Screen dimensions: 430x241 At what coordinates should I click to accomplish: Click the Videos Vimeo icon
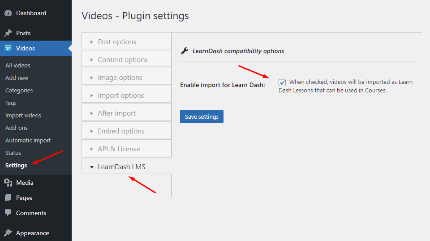[8, 48]
